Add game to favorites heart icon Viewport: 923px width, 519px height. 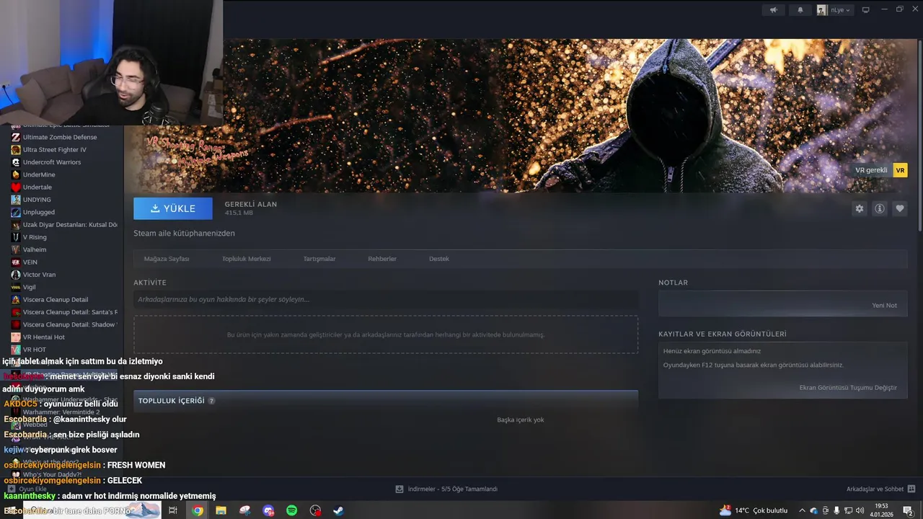[899, 208]
